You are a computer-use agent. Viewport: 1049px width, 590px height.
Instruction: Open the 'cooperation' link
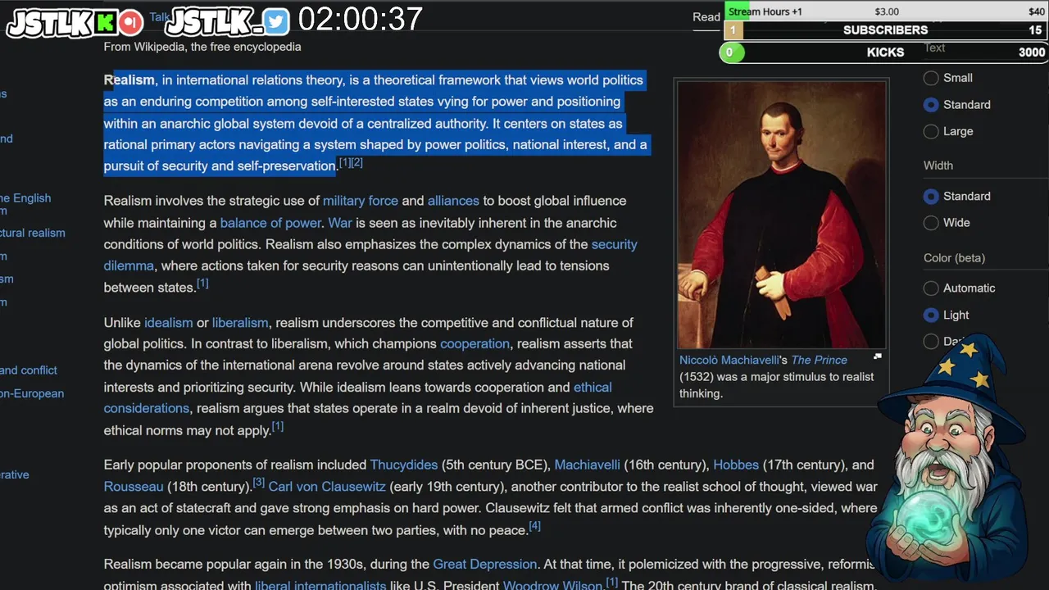coord(475,344)
